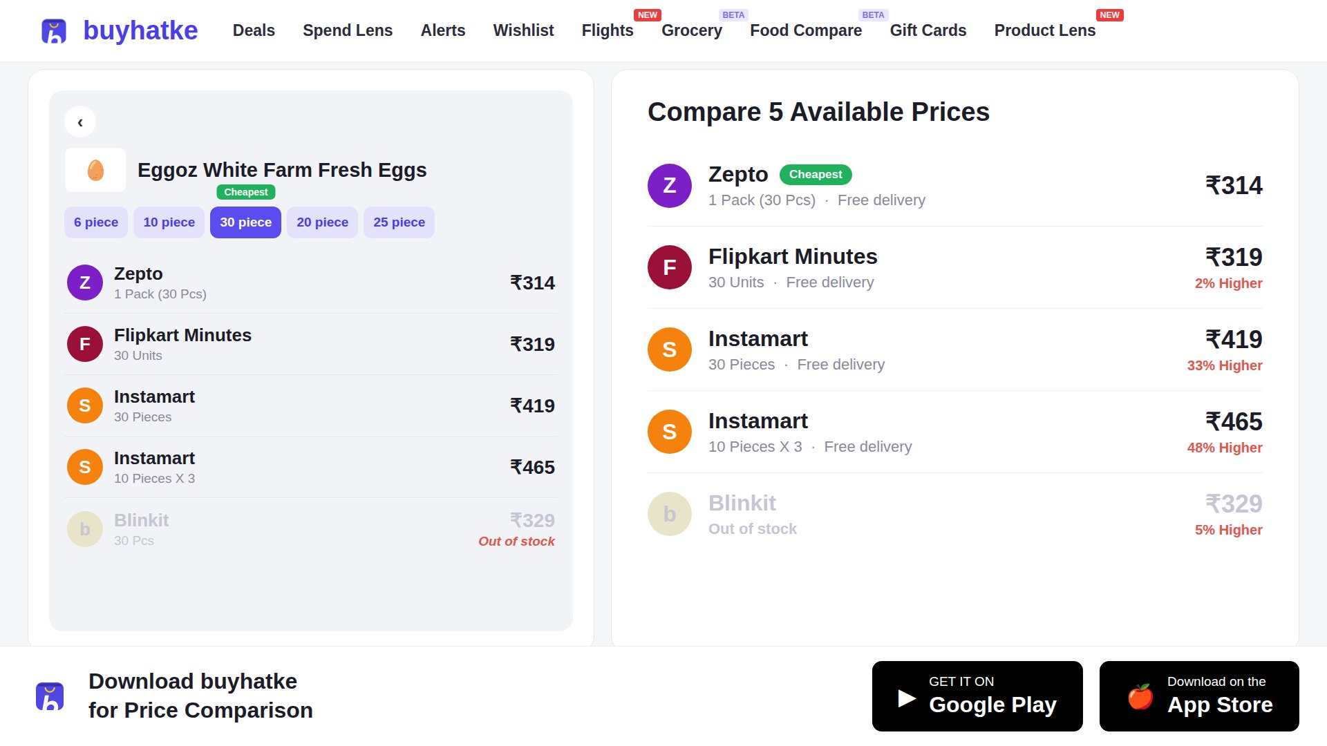Open the Deals menu item
The width and height of the screenshot is (1327, 746).
(254, 30)
